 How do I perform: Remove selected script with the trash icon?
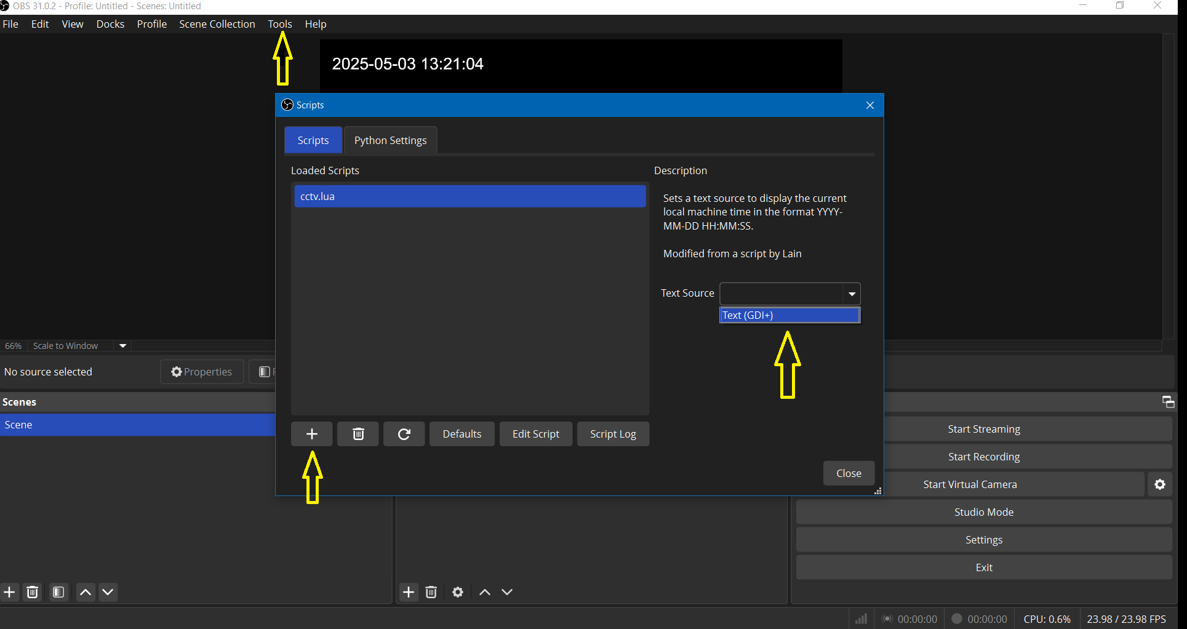point(358,434)
